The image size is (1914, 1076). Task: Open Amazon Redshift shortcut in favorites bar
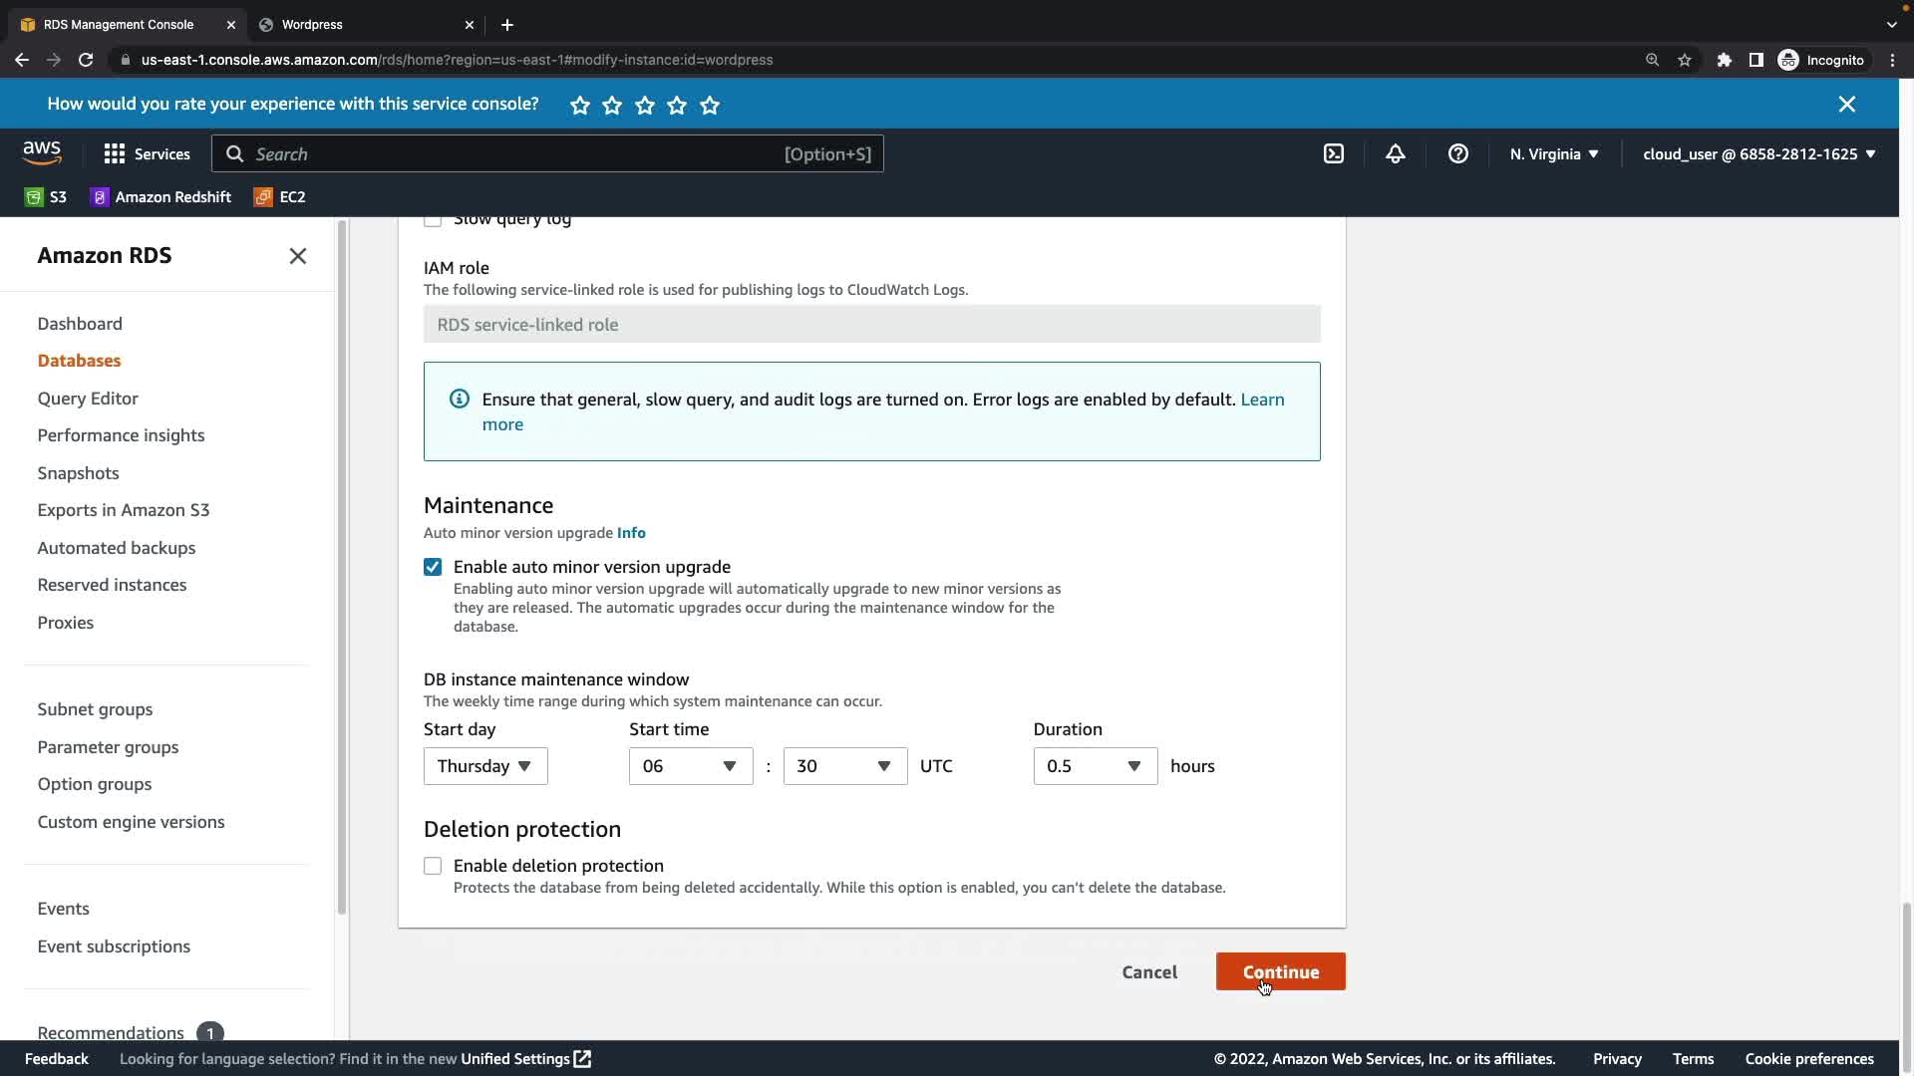pos(160,197)
